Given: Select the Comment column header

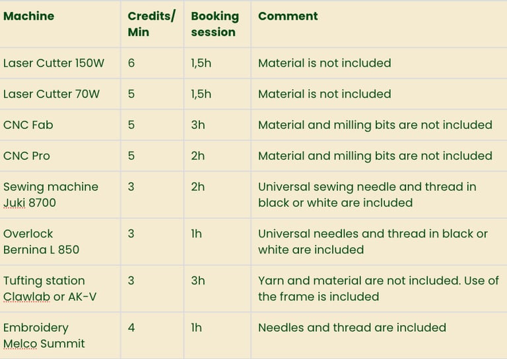Looking at the screenshot, I should click(288, 16).
